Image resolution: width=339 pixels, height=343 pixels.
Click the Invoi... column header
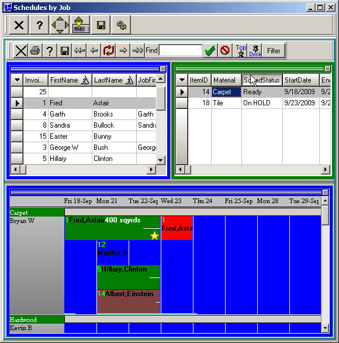coord(36,80)
